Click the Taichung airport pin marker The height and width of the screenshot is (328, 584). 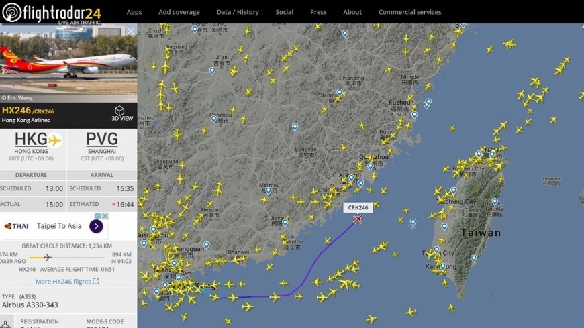coord(453,190)
